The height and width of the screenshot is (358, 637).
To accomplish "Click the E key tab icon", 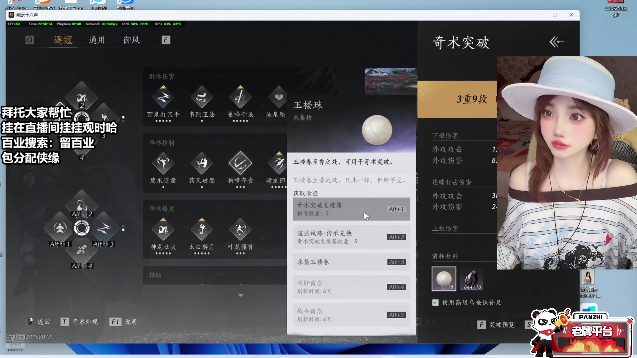I will 166,40.
